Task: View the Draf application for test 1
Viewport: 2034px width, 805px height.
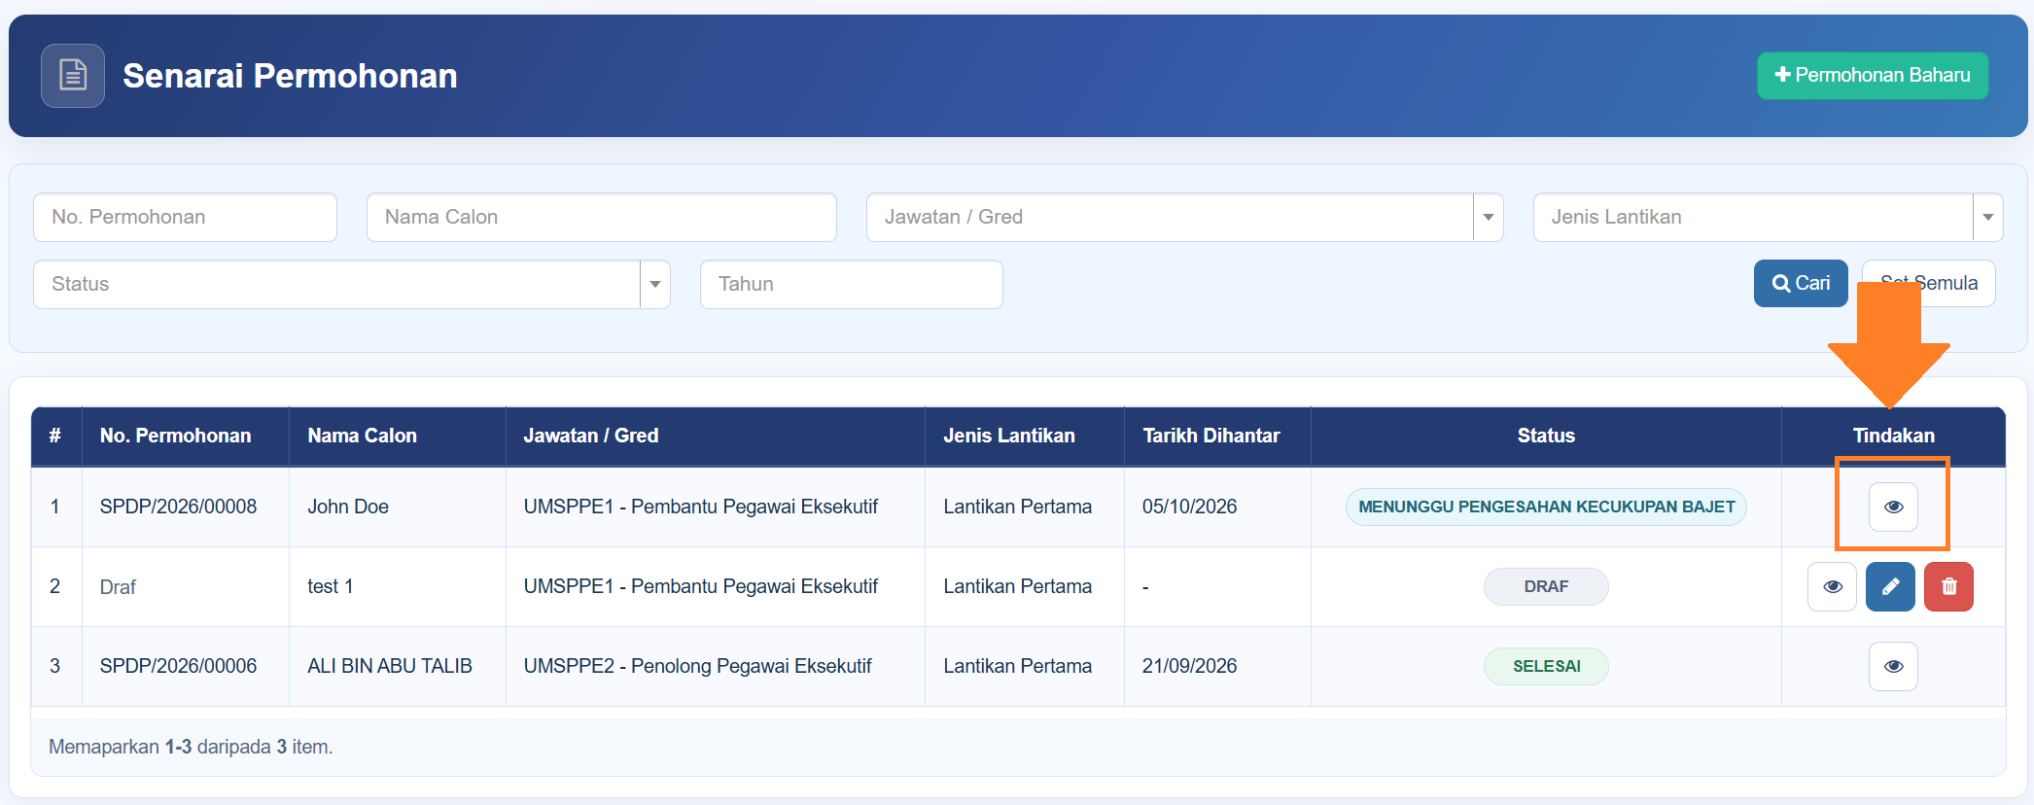Action: click(x=1832, y=586)
